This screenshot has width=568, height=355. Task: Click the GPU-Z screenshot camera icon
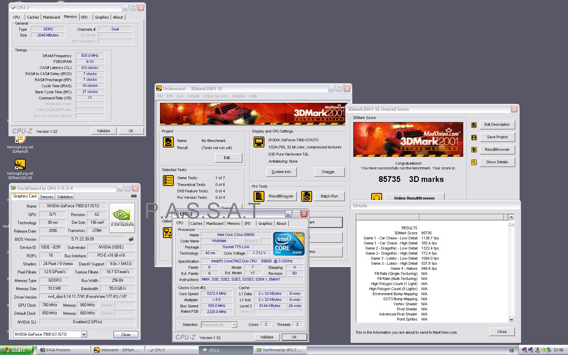(134, 196)
